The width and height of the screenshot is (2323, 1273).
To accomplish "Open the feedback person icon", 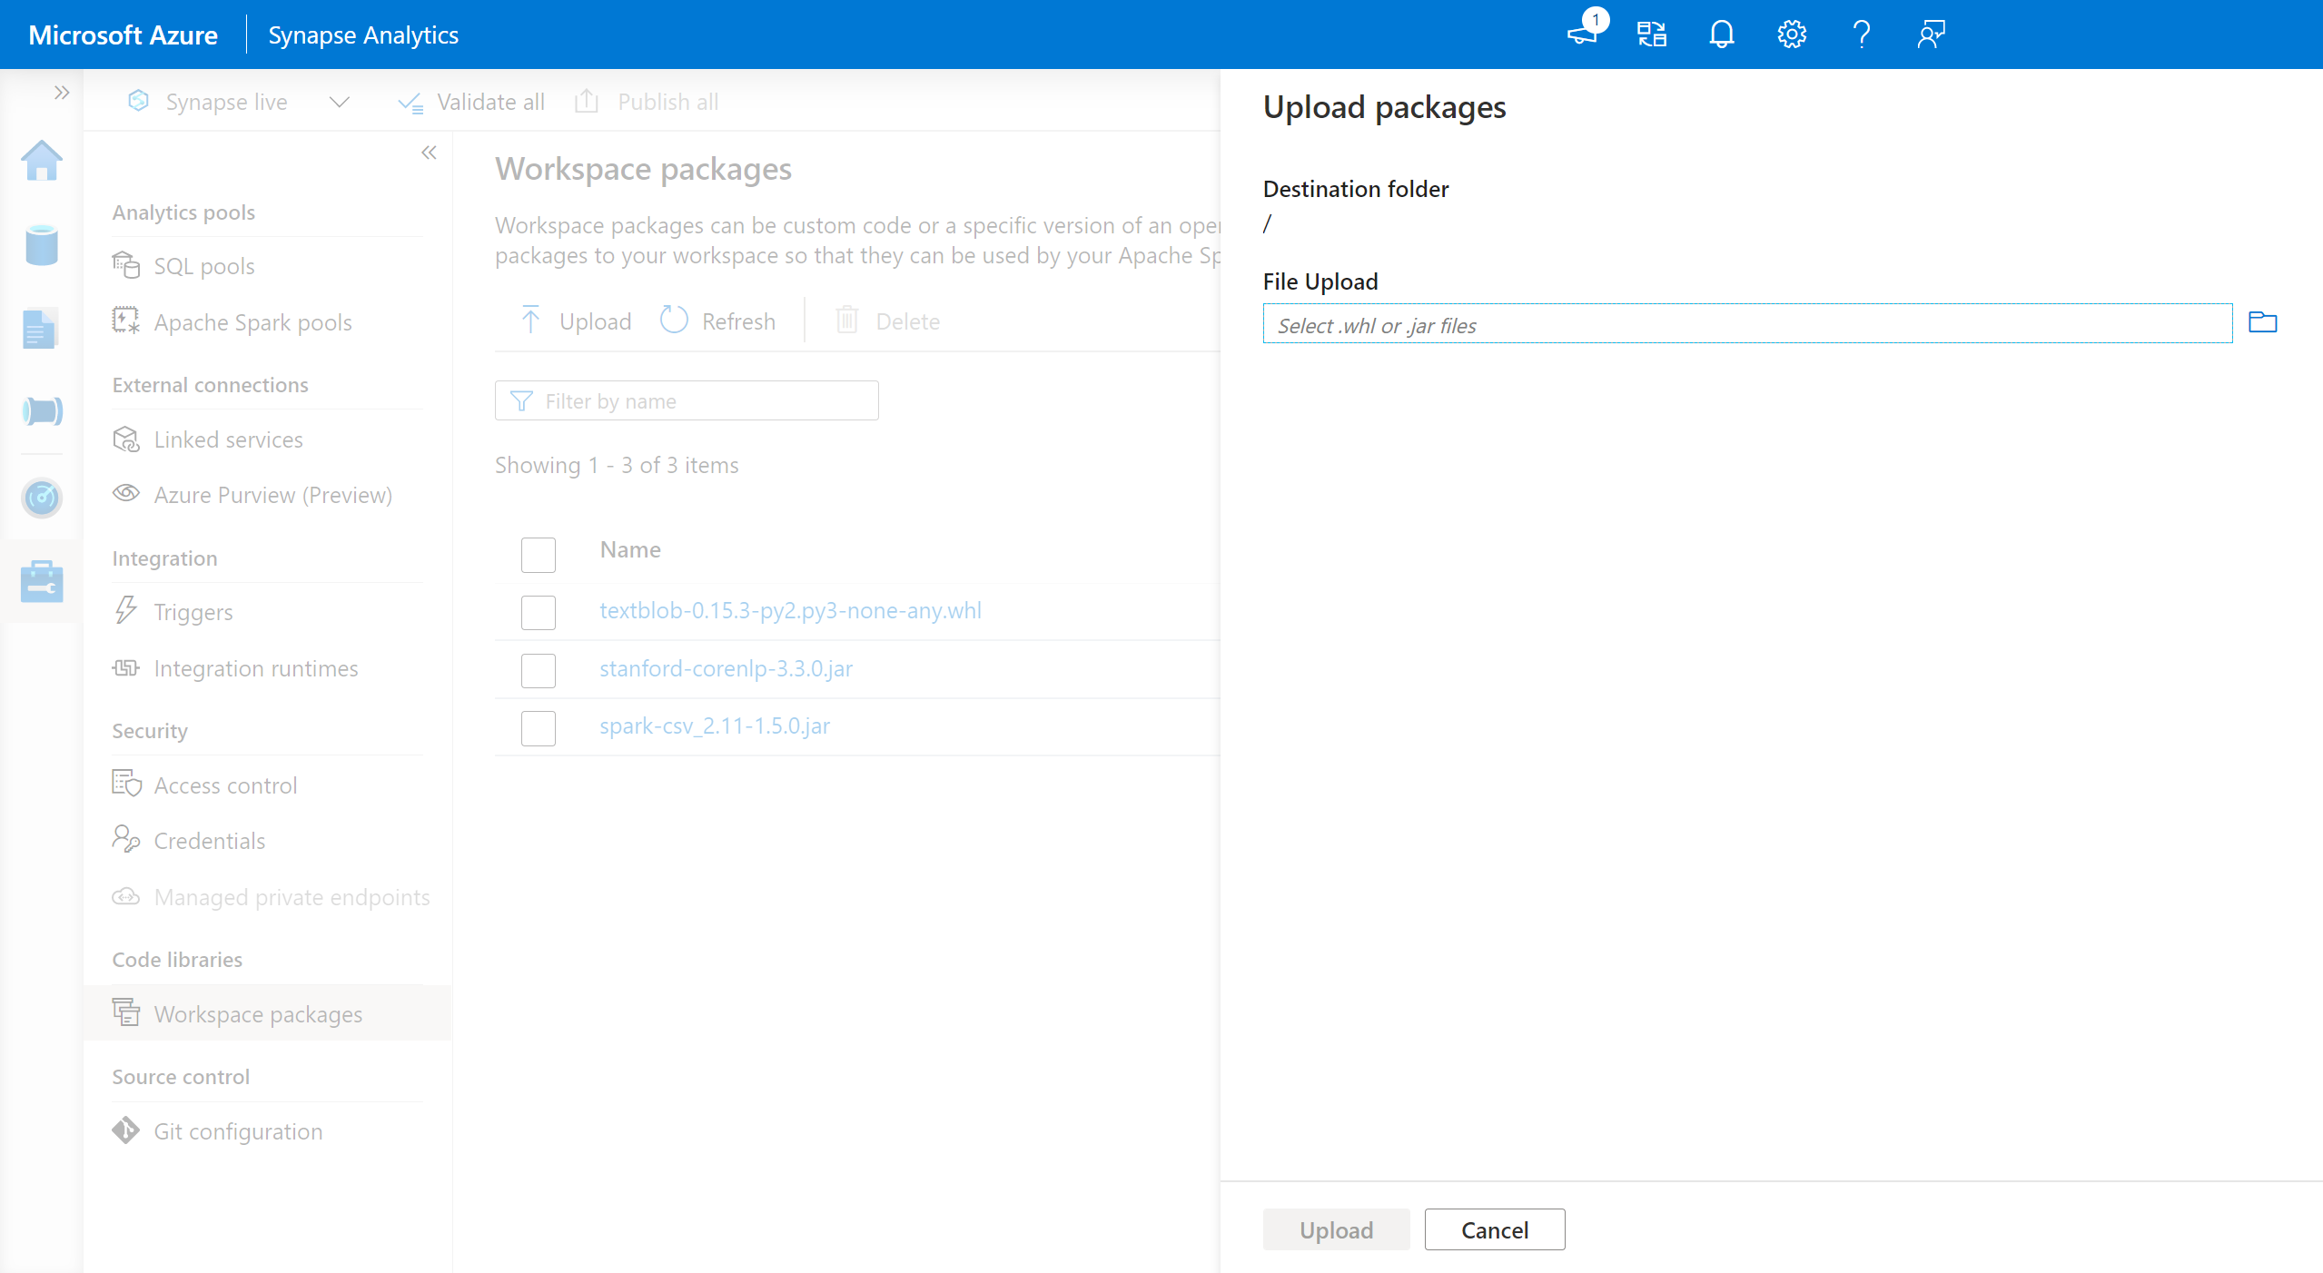I will coord(1931,35).
